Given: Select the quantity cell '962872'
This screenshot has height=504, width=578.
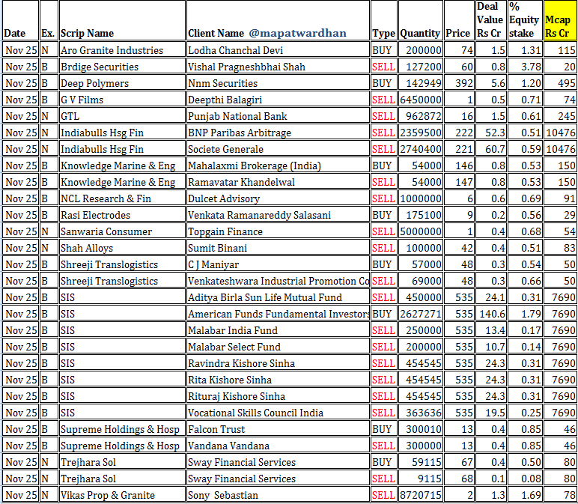Looking at the screenshot, I should tap(420, 115).
